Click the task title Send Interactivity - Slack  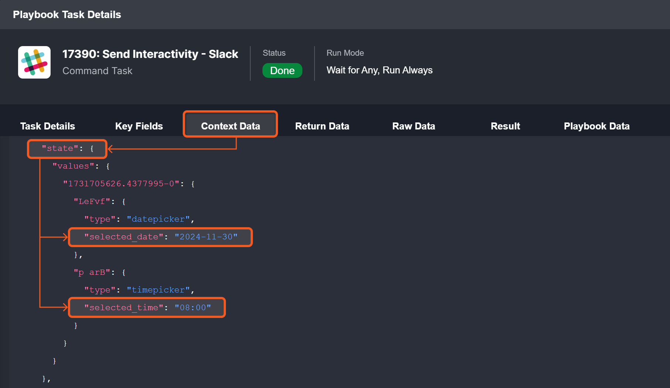[150, 54]
